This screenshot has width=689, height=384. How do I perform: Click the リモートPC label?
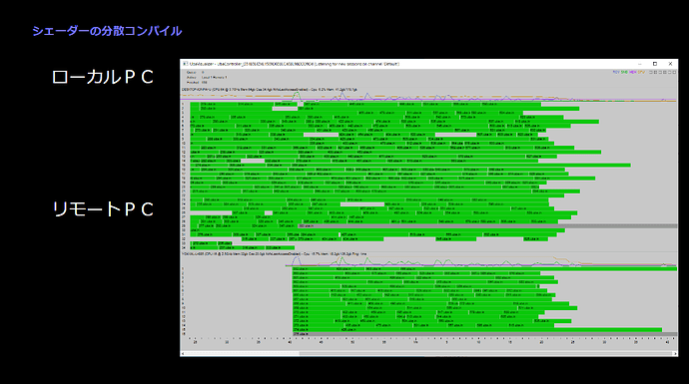pos(103,208)
